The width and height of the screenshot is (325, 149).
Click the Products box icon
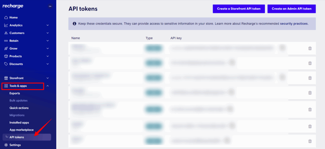6,56
